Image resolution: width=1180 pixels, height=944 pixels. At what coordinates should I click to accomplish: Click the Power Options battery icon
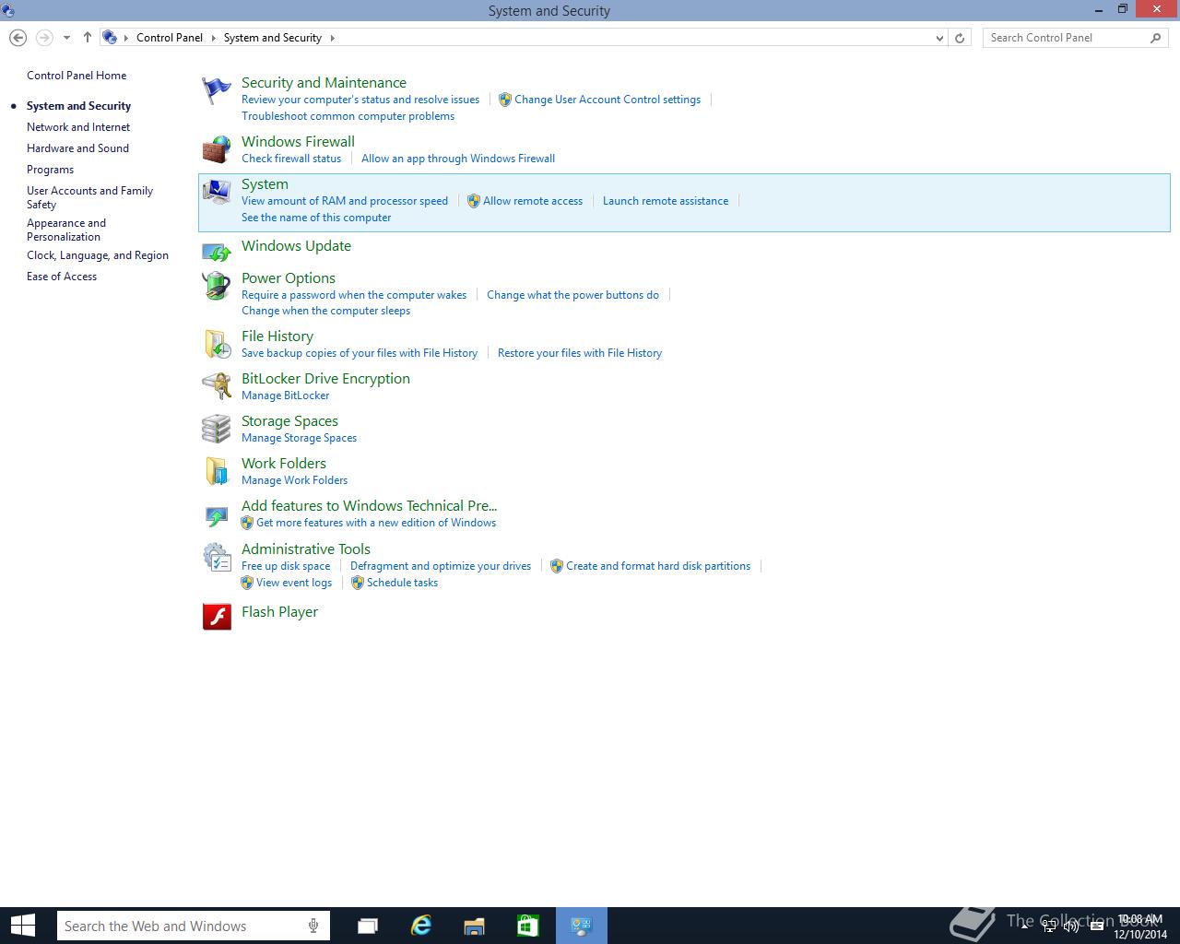point(217,286)
